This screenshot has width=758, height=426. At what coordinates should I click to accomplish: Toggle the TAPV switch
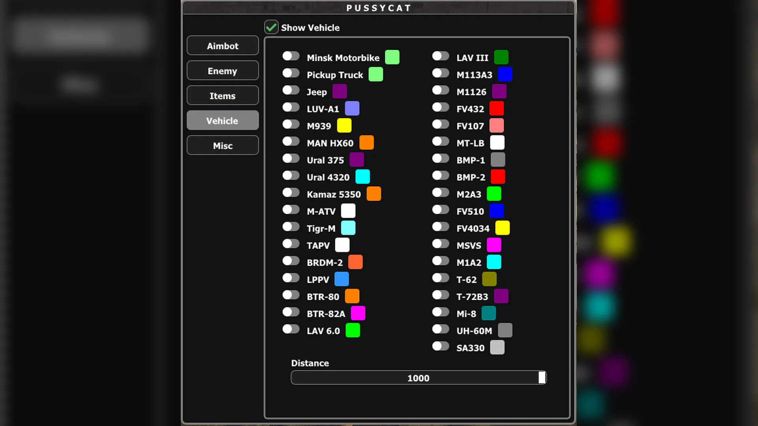coord(291,244)
